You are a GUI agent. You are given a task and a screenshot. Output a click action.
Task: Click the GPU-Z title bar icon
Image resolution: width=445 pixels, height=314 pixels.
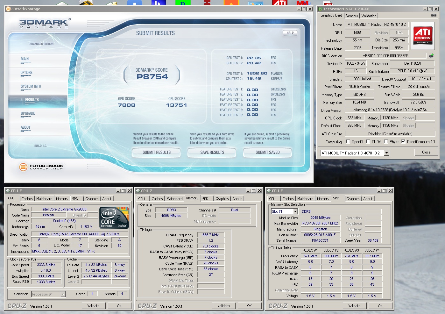(x=321, y=9)
